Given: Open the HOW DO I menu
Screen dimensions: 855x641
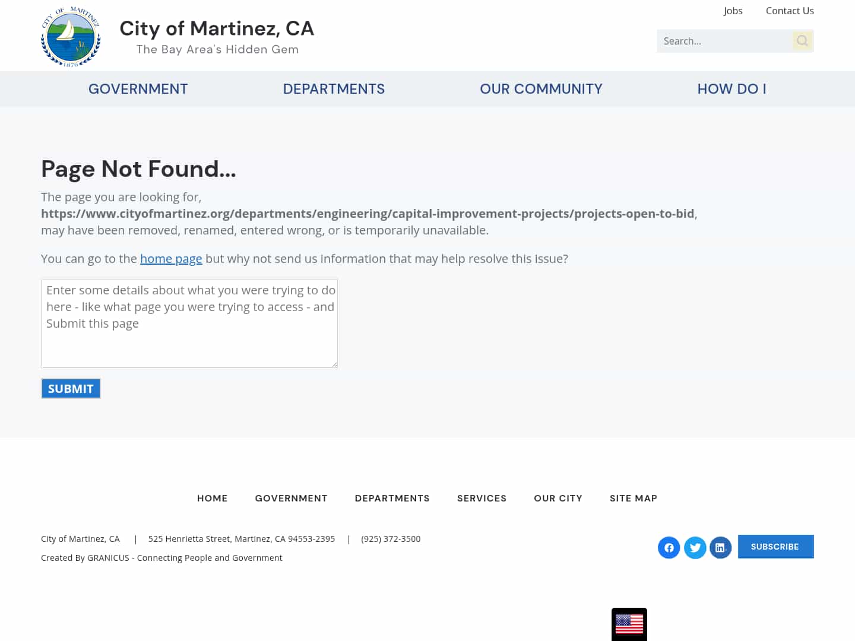Looking at the screenshot, I should tap(731, 88).
